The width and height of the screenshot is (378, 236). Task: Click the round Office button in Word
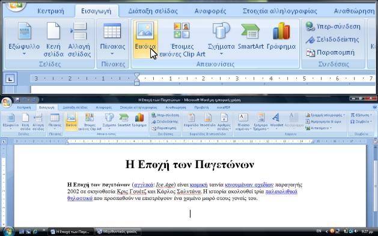pyautogui.click(x=7, y=103)
